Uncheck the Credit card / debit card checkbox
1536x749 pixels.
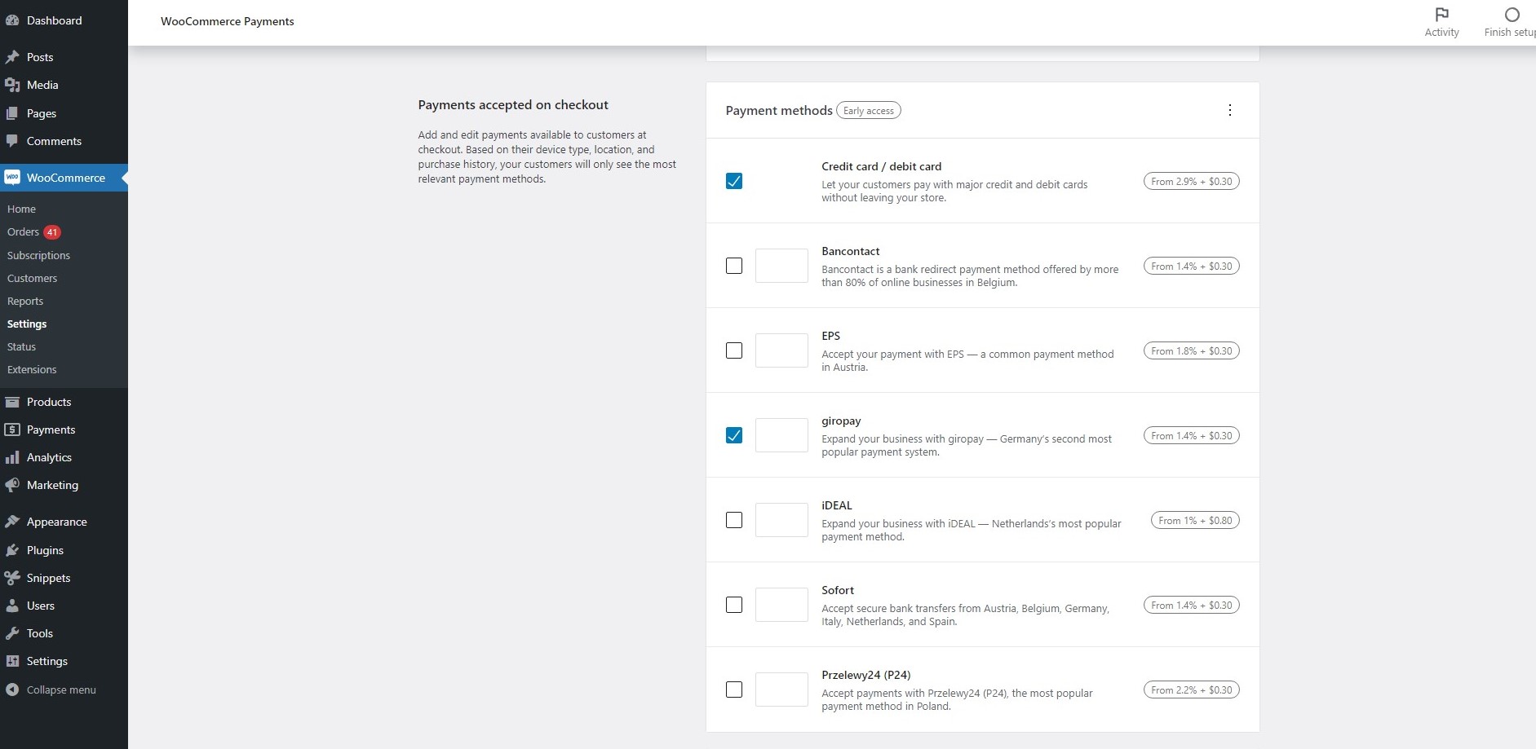[x=734, y=181]
